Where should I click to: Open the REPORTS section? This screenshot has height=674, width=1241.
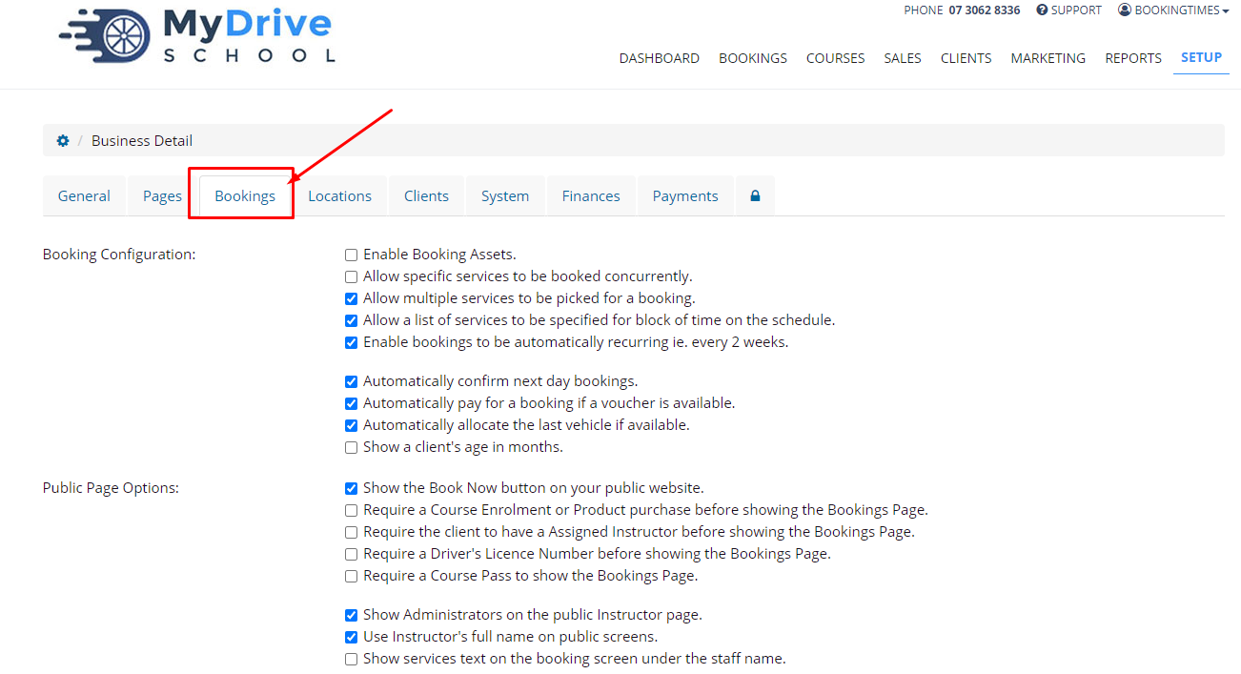pyautogui.click(x=1133, y=58)
